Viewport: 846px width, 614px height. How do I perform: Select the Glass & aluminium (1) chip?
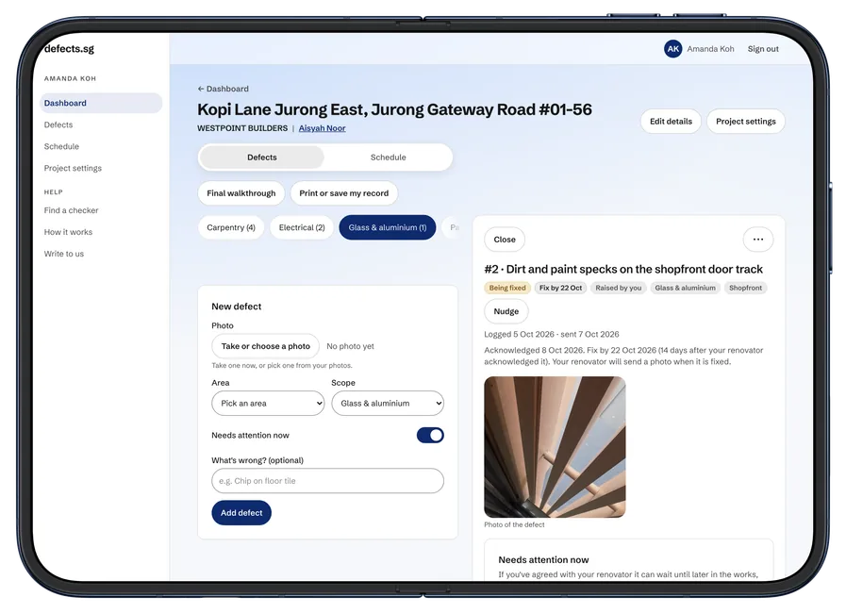[388, 227]
